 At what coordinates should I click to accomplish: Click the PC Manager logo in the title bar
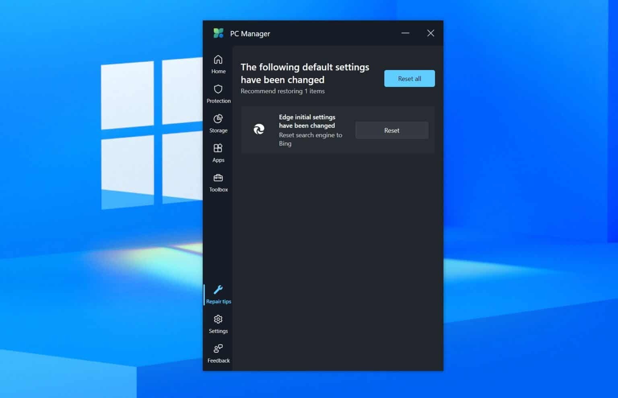tap(219, 33)
